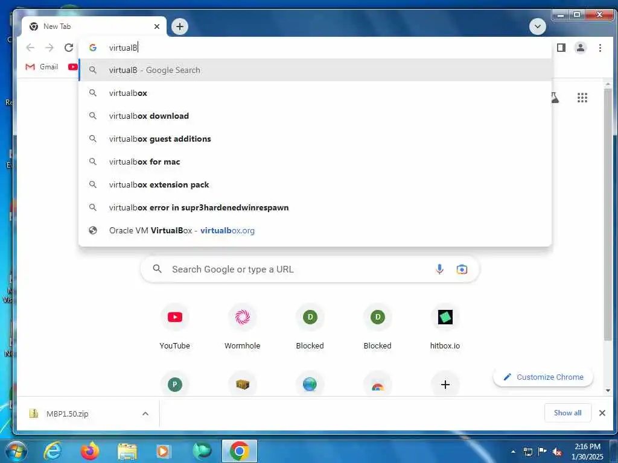Open the profile avatar icon
618x463 pixels.
580,48
